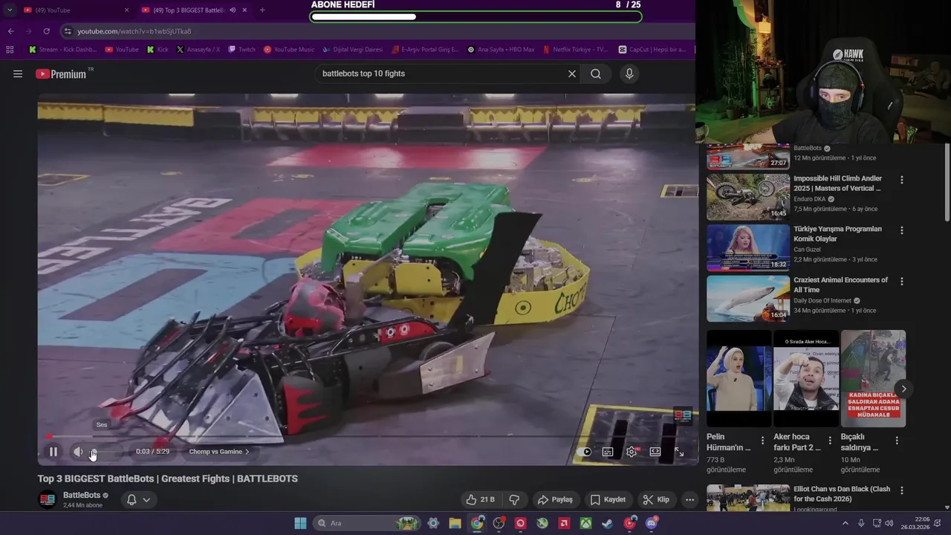The width and height of the screenshot is (951, 535).
Task: Reload the page
Action: click(x=46, y=31)
